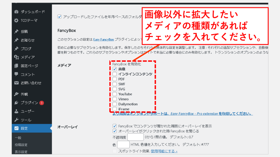The height and width of the screenshot is (157, 280).
Task: Toggle overlay display around FancyBox content
Action: tap(115, 126)
